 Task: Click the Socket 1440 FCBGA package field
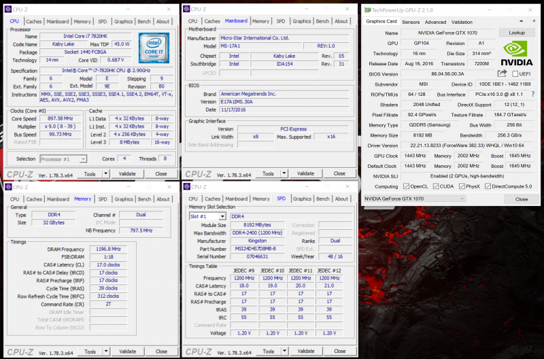pyautogui.click(x=86, y=52)
